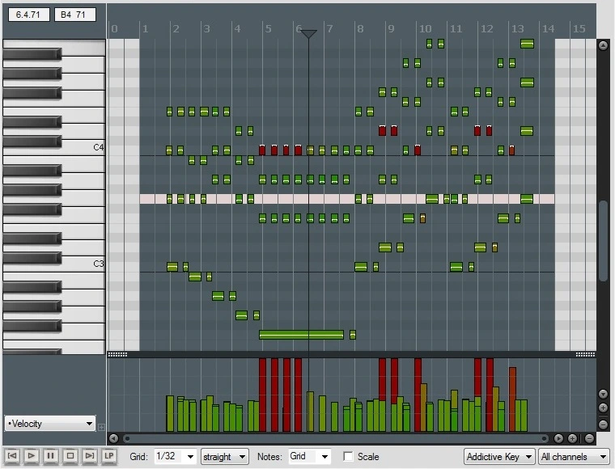Click the small plus icon beside Velocity

click(101, 427)
